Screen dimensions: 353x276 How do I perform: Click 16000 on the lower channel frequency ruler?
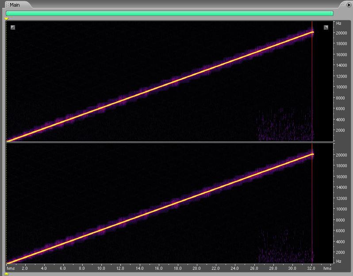[x=341, y=176]
